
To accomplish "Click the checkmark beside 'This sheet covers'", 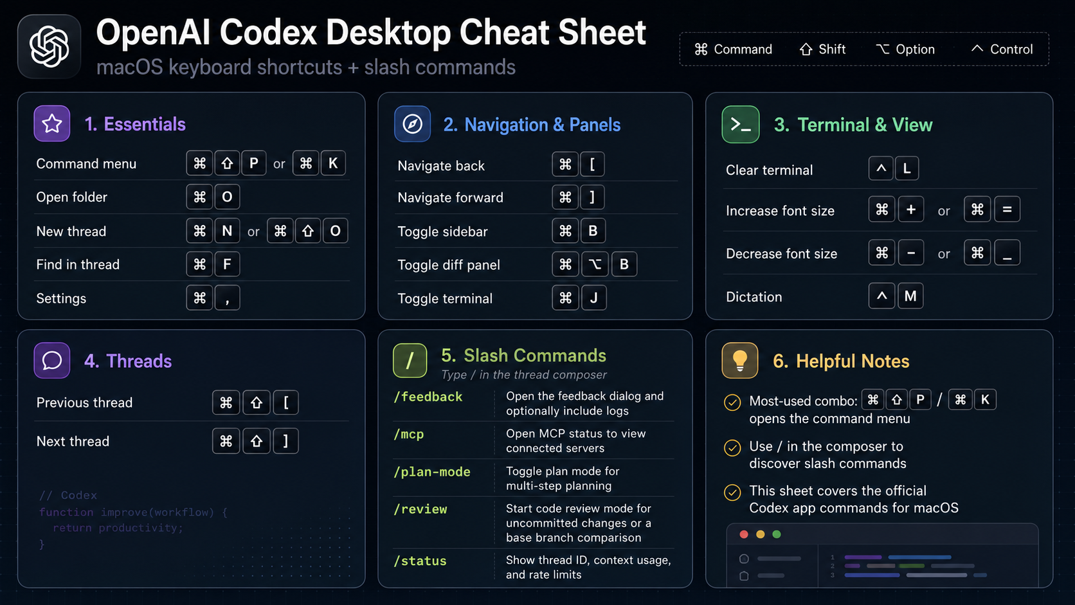I will pyautogui.click(x=732, y=492).
